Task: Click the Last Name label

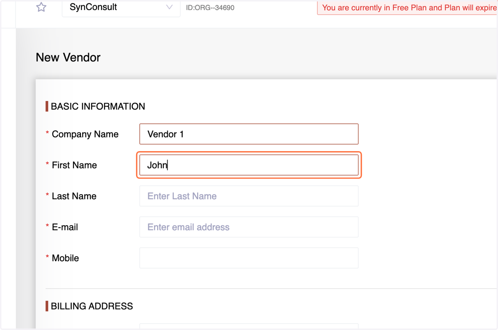Action: (74, 196)
